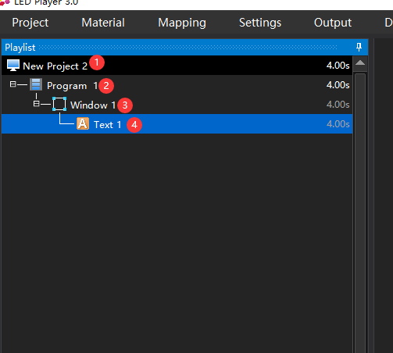Open the Project menu
This screenshot has width=393, height=353.
pos(30,23)
